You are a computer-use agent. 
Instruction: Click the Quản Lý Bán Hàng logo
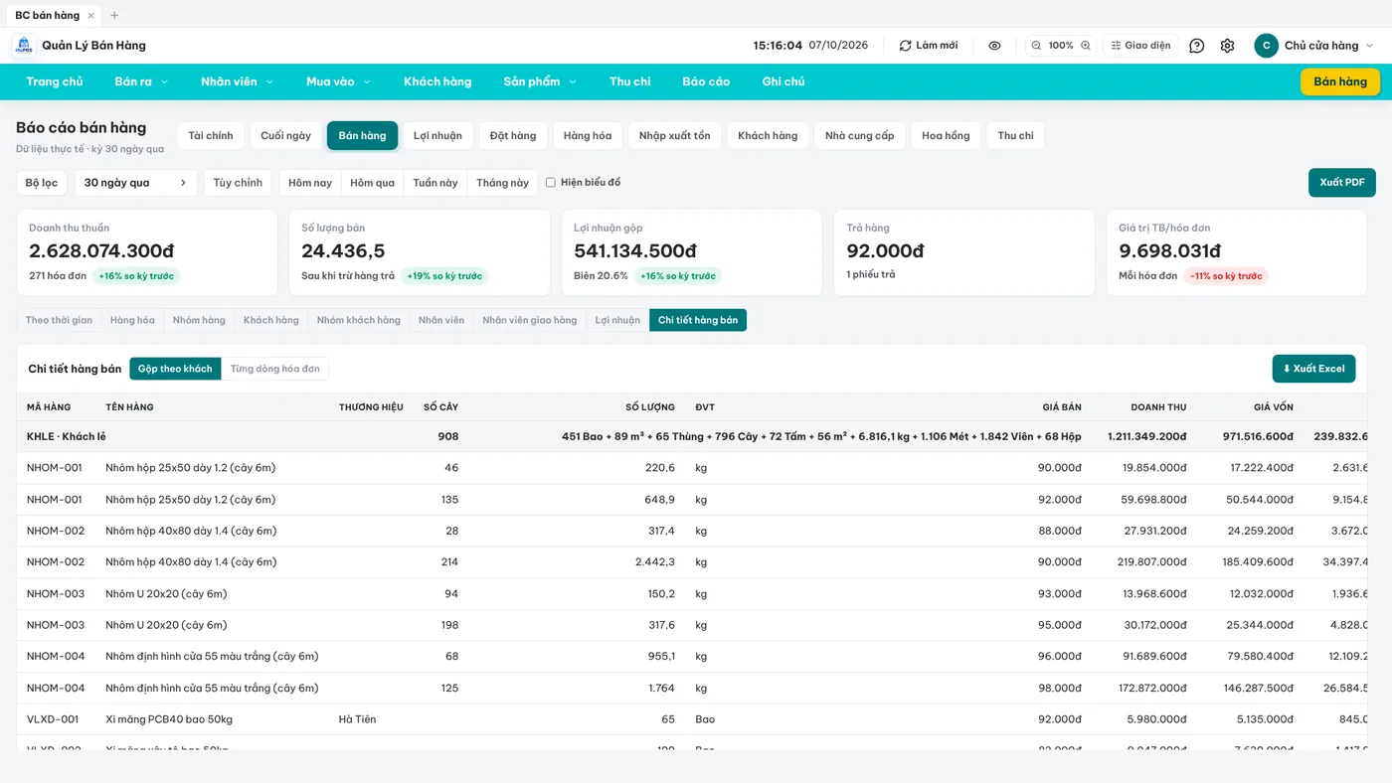point(23,46)
